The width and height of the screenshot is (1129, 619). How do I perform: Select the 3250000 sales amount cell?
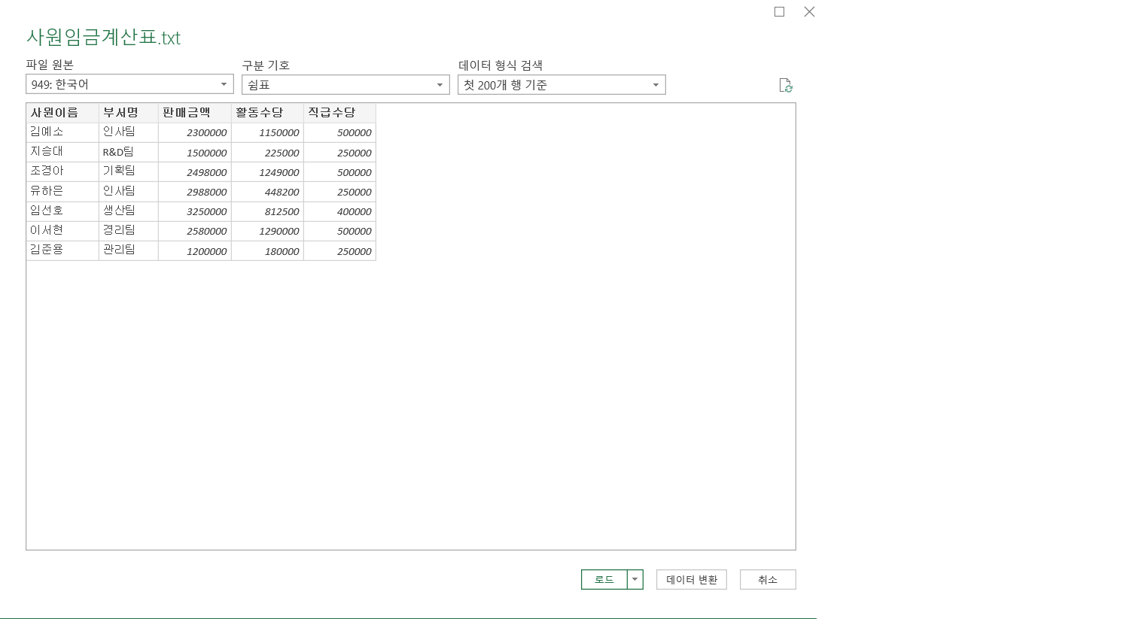coord(194,211)
